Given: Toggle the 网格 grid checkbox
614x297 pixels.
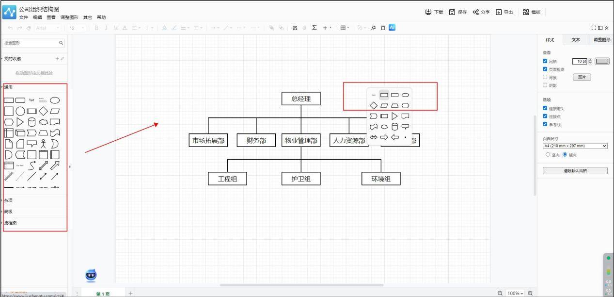Looking at the screenshot, I should (545, 61).
